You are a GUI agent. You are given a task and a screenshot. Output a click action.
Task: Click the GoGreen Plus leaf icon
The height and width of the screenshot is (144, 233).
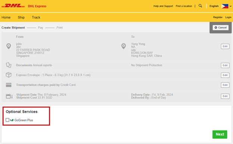coord(12,120)
